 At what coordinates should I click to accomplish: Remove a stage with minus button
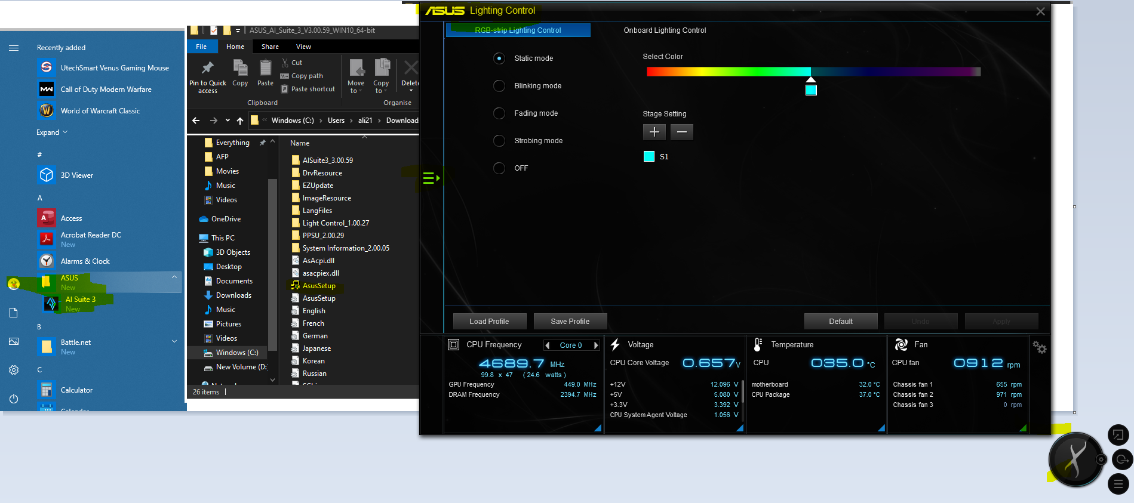[x=681, y=132]
